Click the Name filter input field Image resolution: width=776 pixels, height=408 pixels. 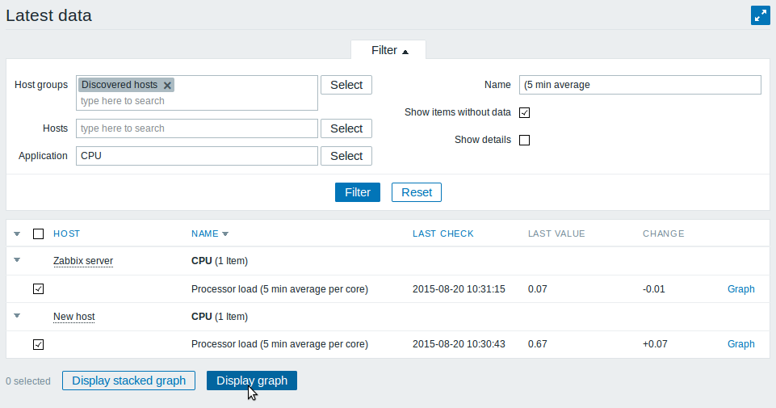pyautogui.click(x=640, y=85)
